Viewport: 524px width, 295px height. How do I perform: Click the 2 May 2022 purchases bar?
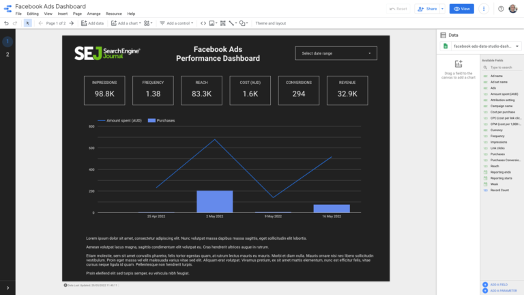point(214,201)
